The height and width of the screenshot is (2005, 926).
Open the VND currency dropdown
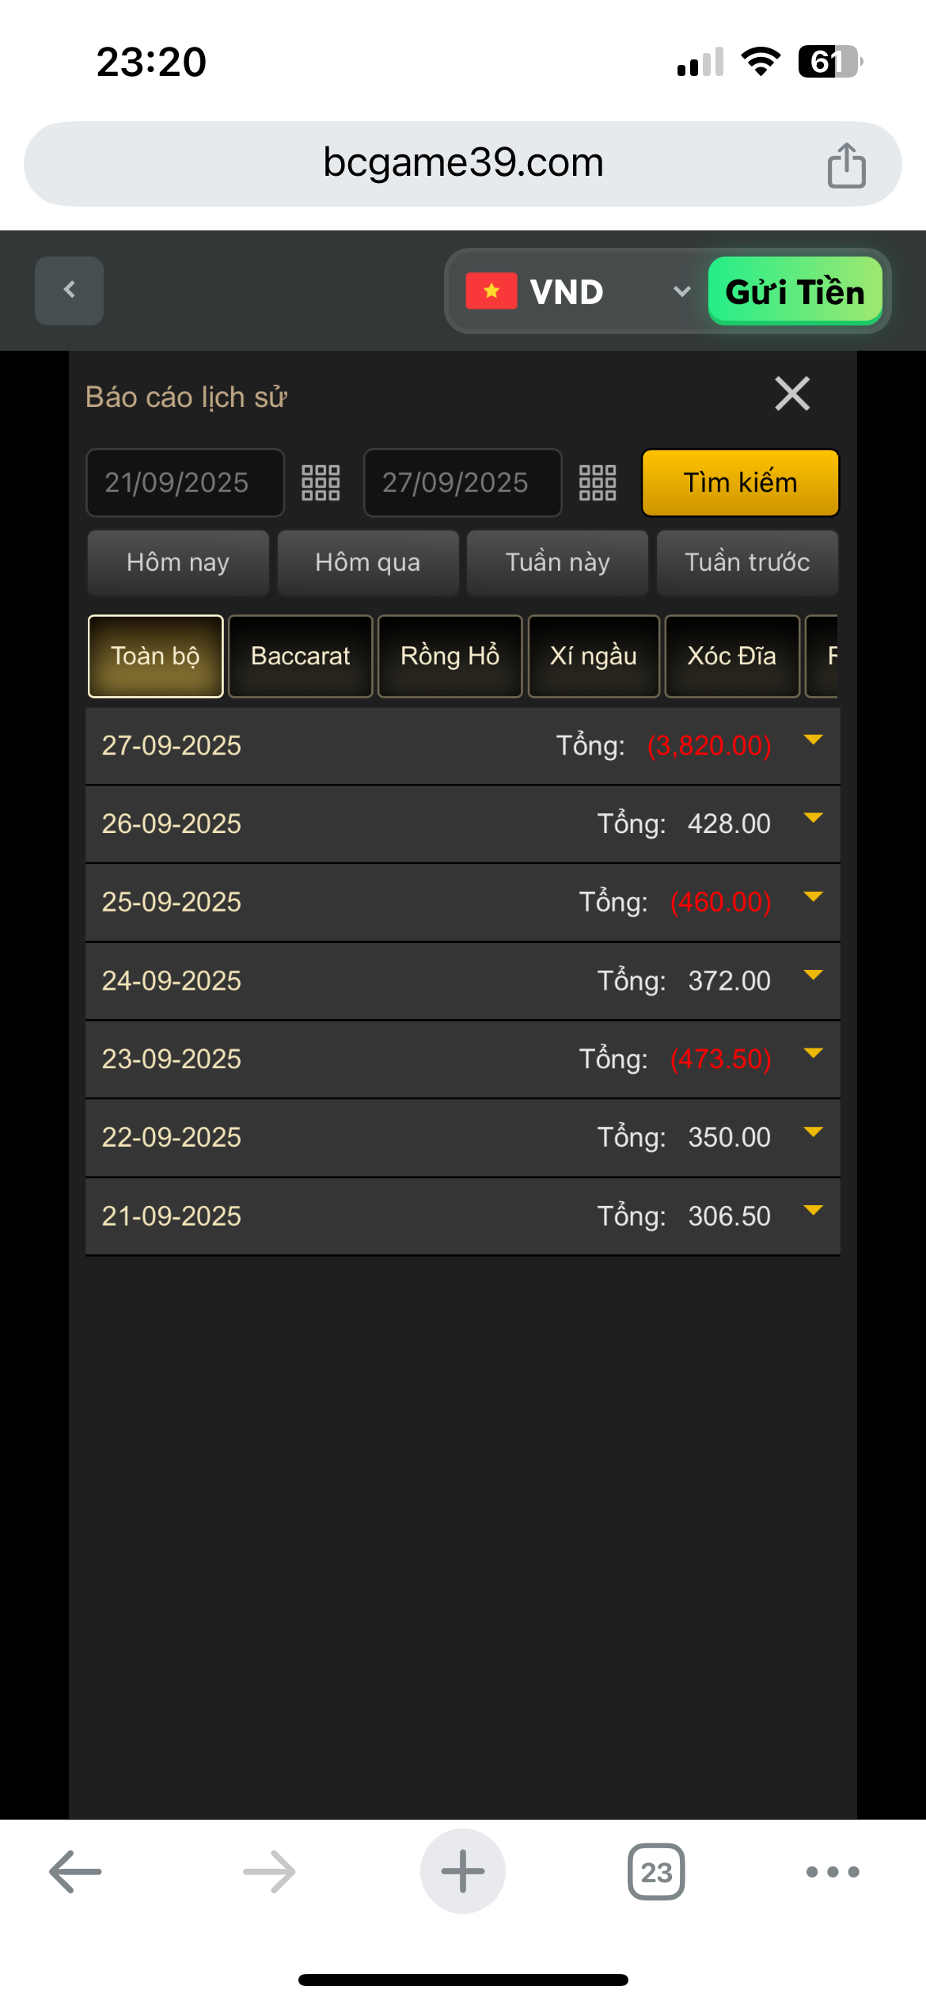point(578,291)
